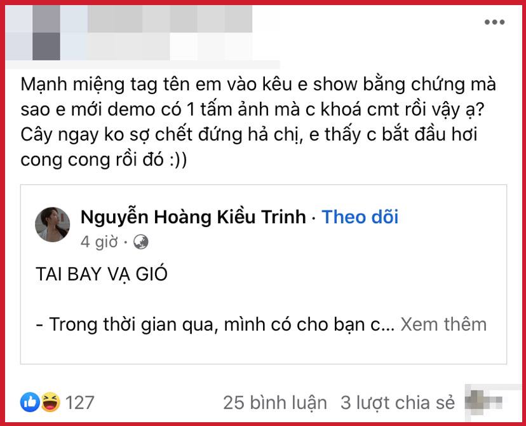Click the 4 giờ timestamp

pyautogui.click(x=99, y=242)
